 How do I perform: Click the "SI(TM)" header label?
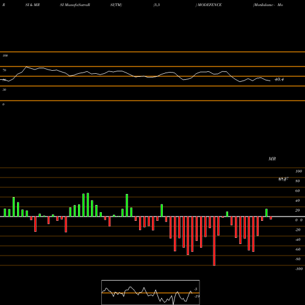[x=116, y=5]
